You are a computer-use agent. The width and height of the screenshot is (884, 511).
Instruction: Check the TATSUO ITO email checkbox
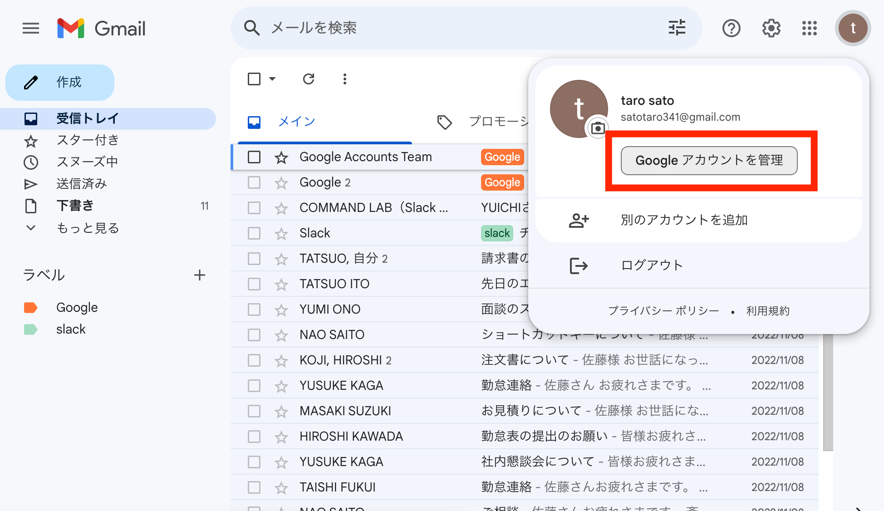pos(254,284)
